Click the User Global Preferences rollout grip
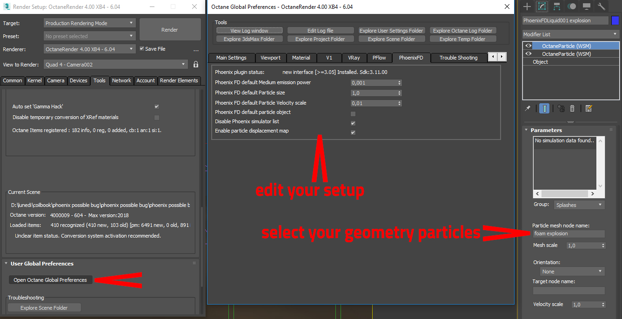Image resolution: width=622 pixels, height=319 pixels. point(194,263)
